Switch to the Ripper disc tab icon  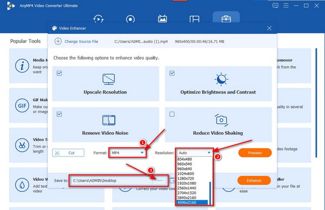[130, 19]
